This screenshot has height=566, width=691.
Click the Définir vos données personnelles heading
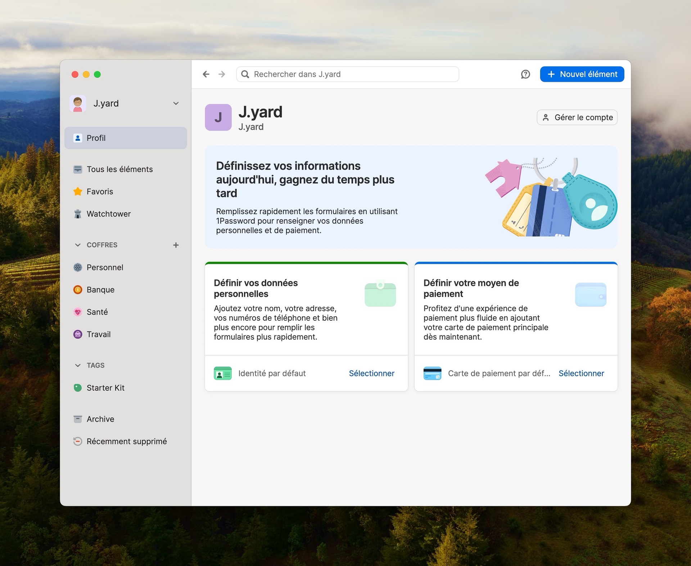click(x=256, y=288)
